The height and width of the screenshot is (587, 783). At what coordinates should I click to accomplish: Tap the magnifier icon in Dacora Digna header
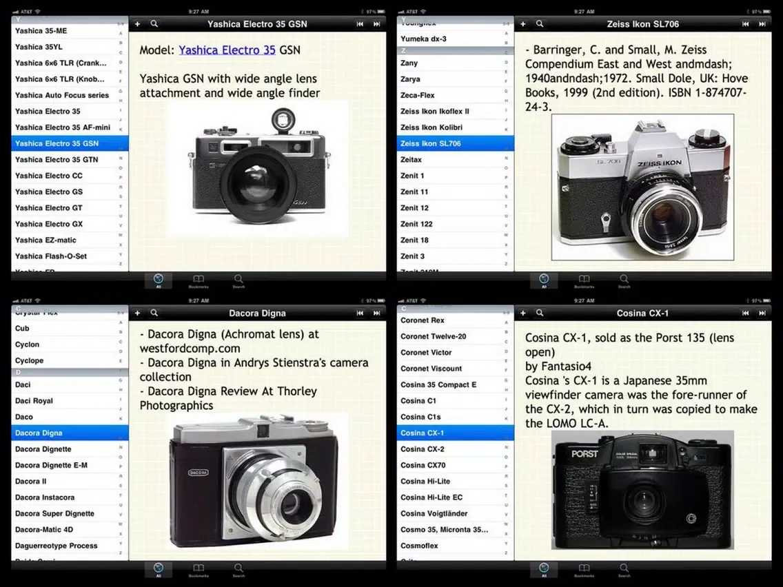point(154,313)
